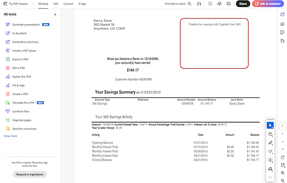This screenshot has width=287, height=183.
Task: Click the $2.49 interest amount
Action: (230, 147)
